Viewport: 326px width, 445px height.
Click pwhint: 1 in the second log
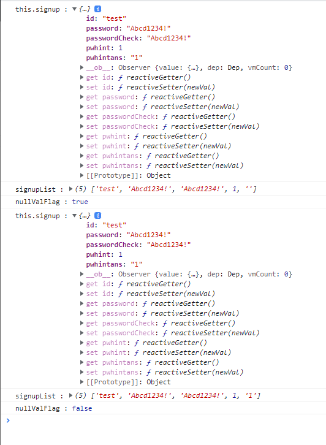click(104, 254)
